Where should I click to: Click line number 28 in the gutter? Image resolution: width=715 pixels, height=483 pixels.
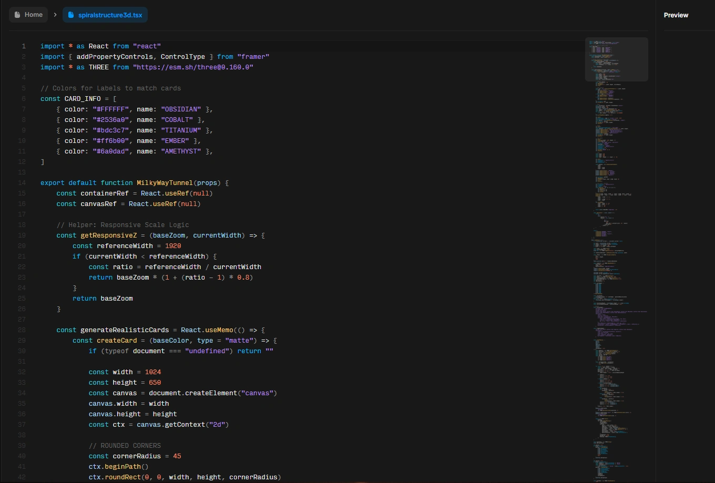pyautogui.click(x=22, y=330)
